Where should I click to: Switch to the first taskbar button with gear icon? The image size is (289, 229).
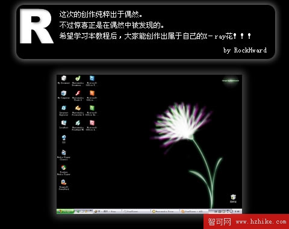point(107,212)
